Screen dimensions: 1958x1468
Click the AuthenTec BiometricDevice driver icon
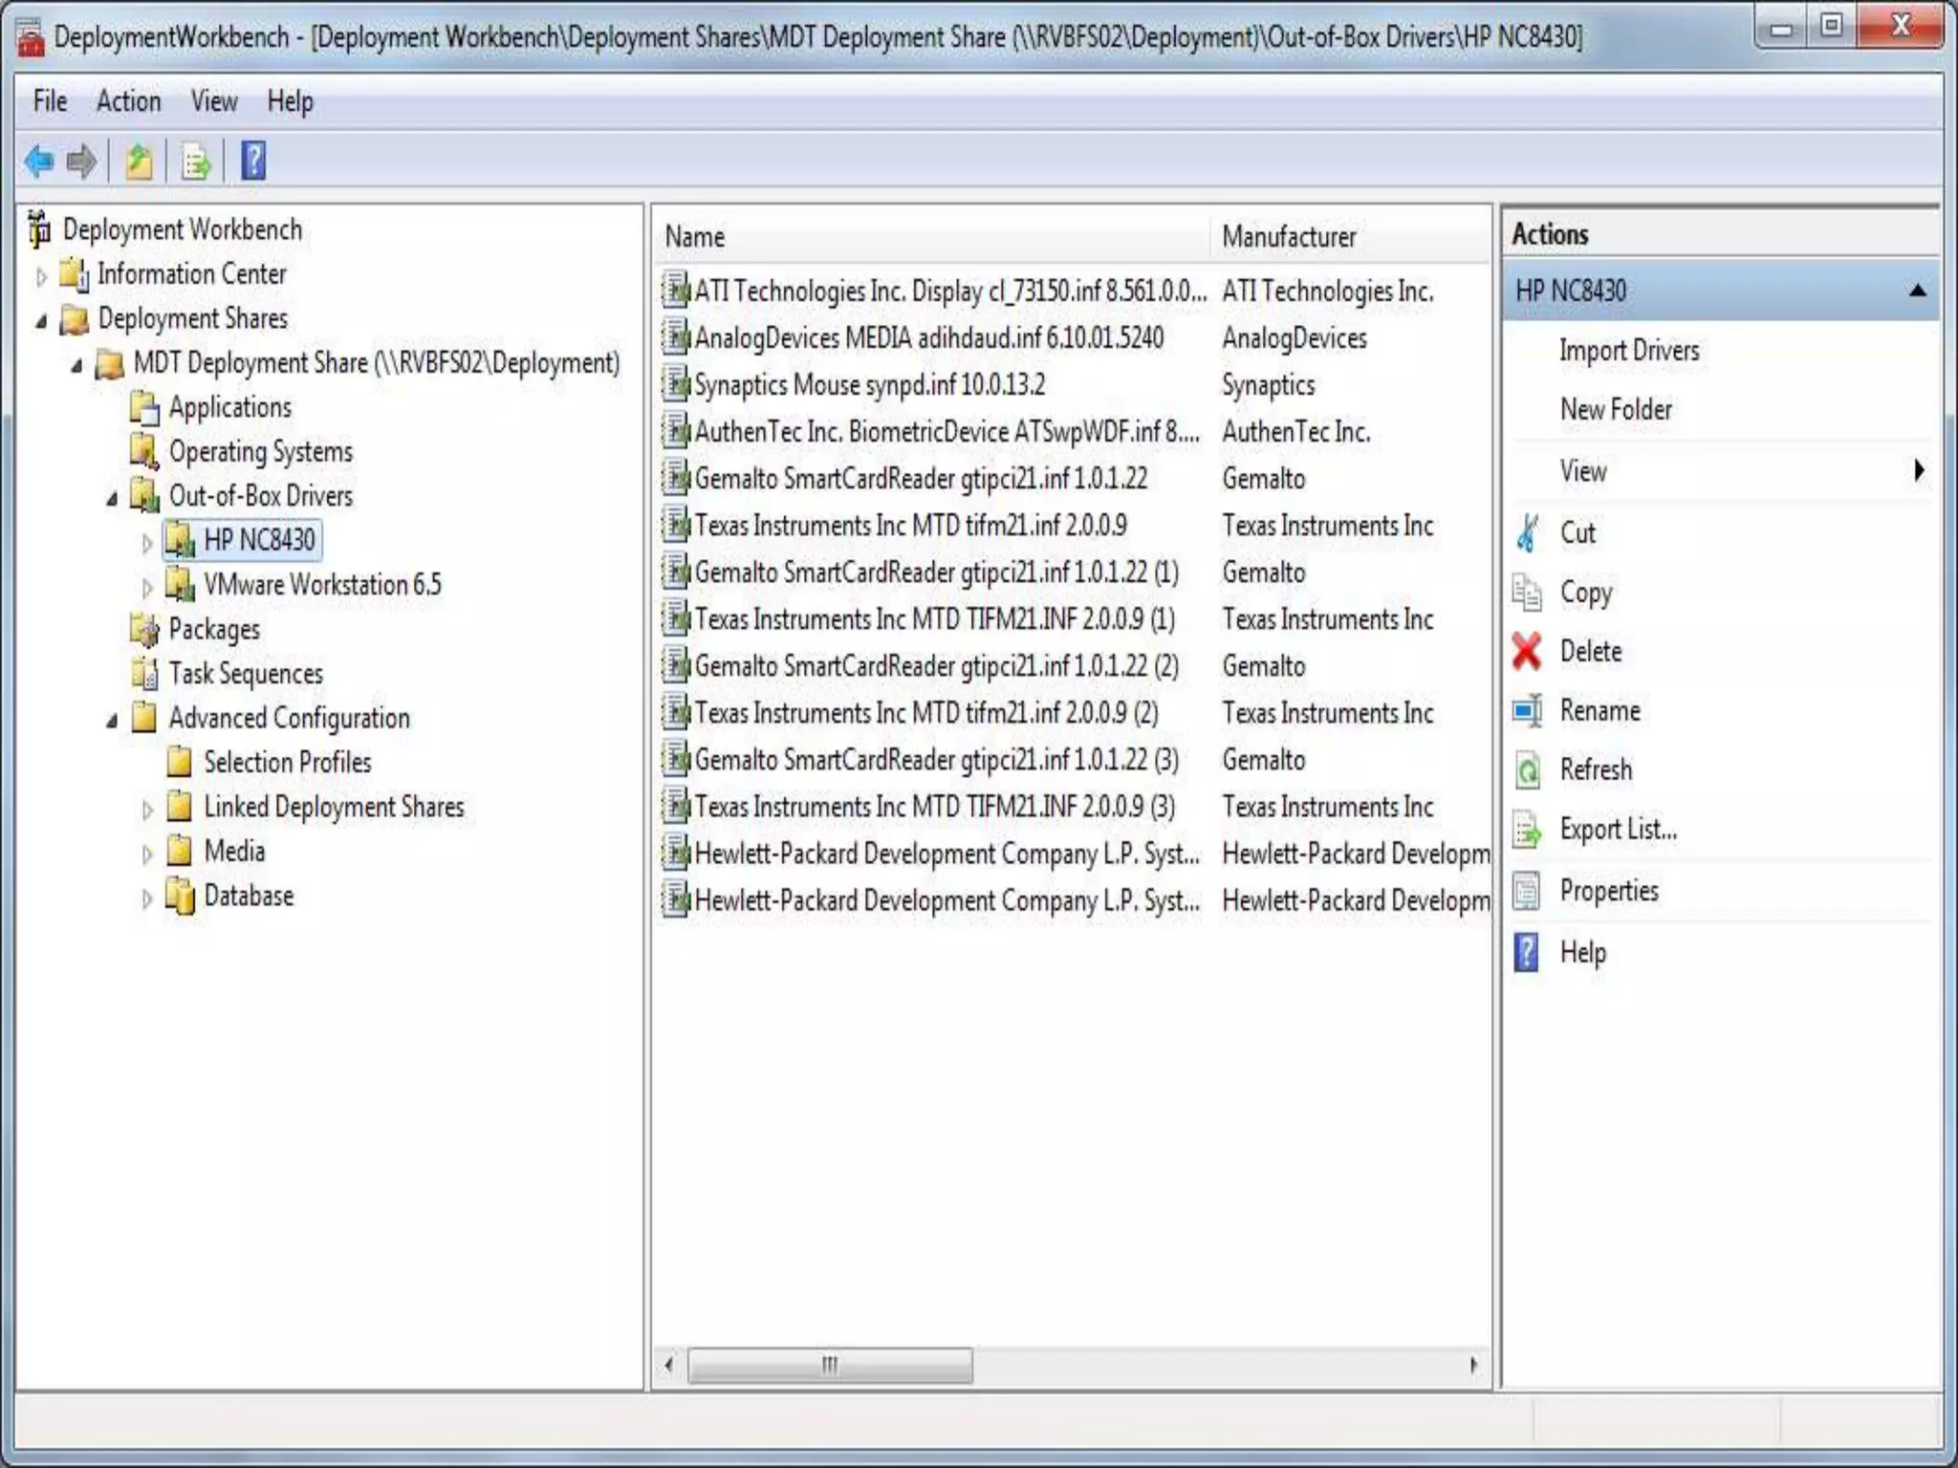pos(676,431)
